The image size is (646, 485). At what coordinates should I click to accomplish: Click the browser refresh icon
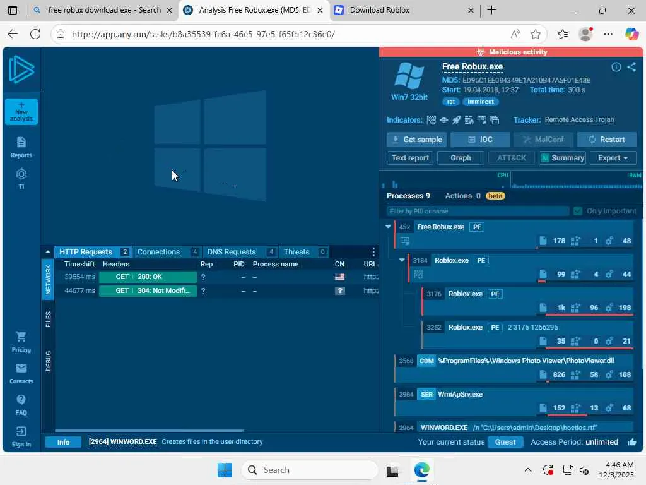pos(35,34)
